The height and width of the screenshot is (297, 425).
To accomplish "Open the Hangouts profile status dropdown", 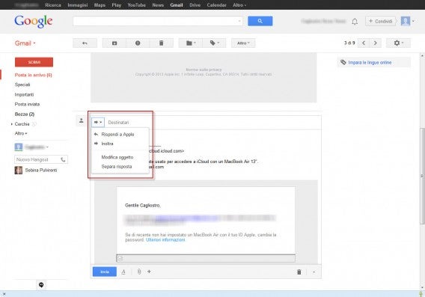I will pos(47,147).
